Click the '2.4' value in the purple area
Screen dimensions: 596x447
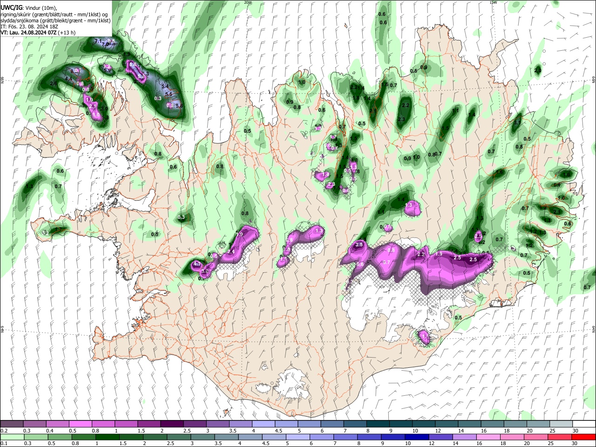point(231,252)
